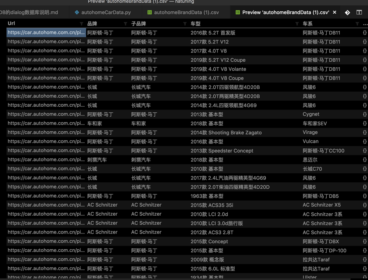Image resolution: width=368 pixels, height=280 pixels.
Task: Click the braces icon in the 2016款 5.2T 首发版 row
Action: 365,33
